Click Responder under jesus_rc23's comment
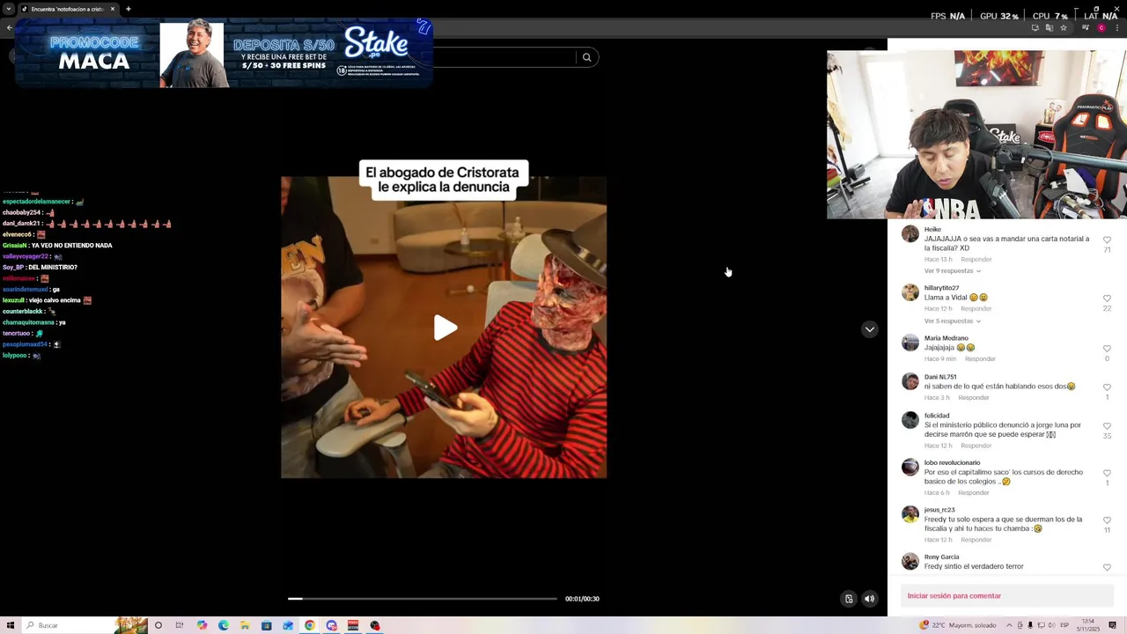This screenshot has width=1127, height=634. click(976, 540)
